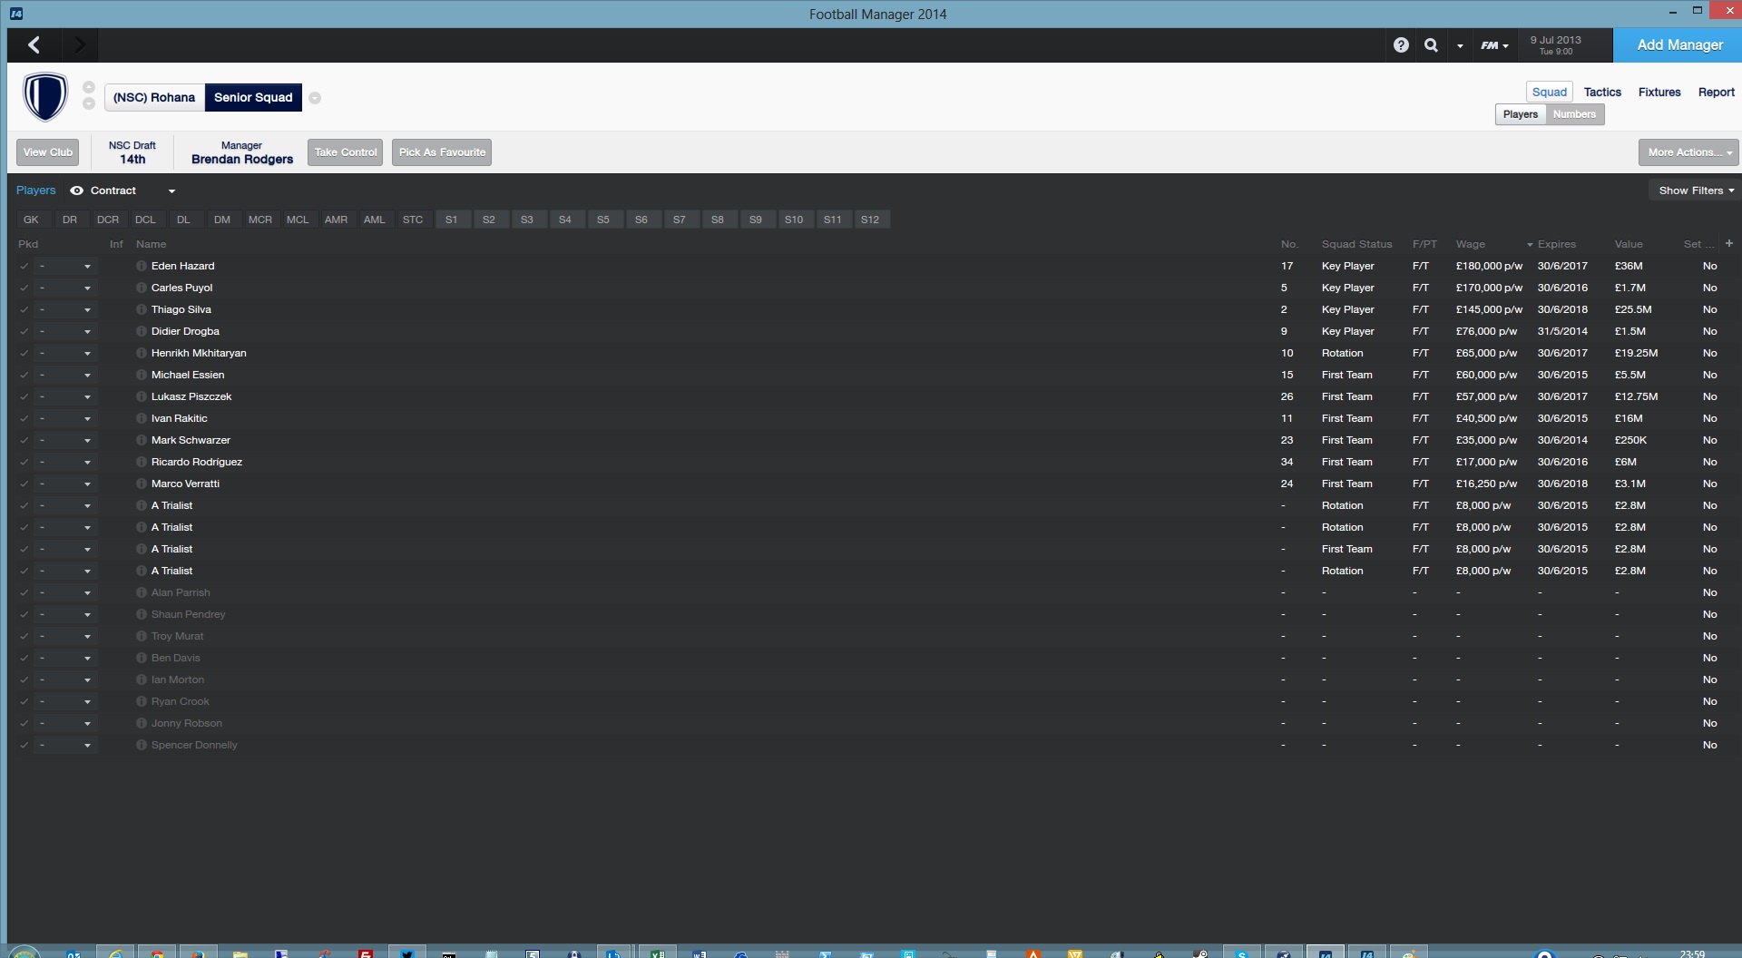The height and width of the screenshot is (958, 1742).
Task: Toggle picked checkmark for Didier Drogba
Action: pos(24,331)
